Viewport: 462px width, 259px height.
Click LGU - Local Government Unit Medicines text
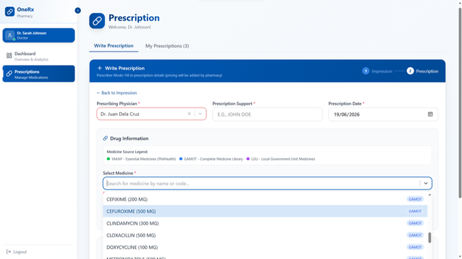click(283, 159)
